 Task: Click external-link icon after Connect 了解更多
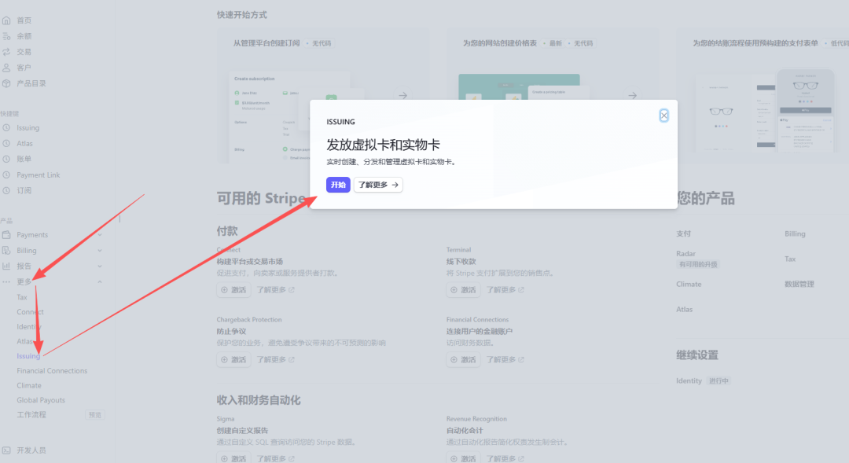pos(292,290)
